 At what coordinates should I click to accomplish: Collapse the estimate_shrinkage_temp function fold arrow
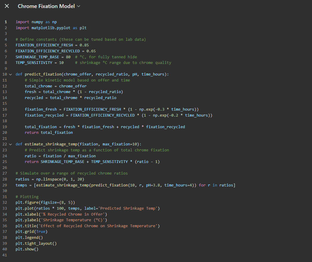(11, 144)
